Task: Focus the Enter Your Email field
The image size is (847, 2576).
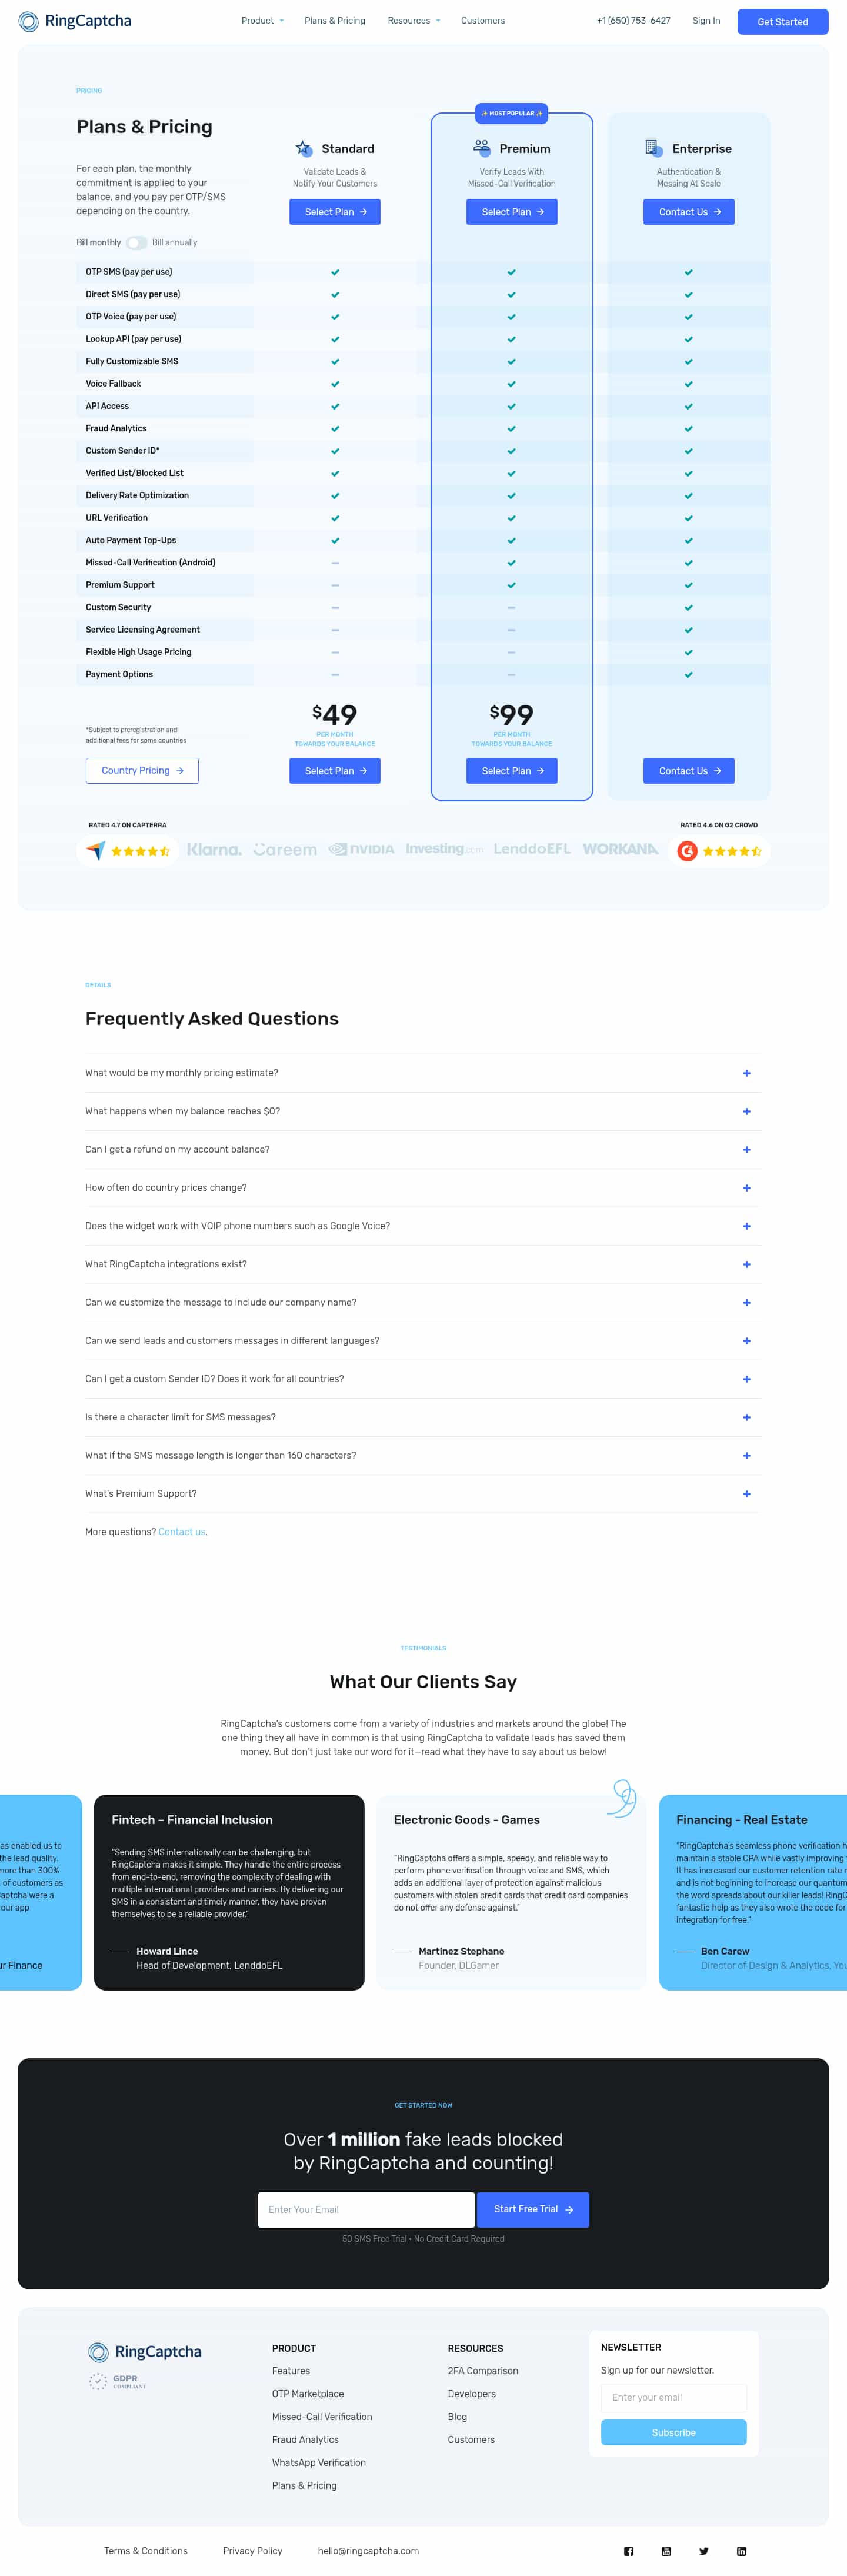Action: click(x=366, y=2210)
